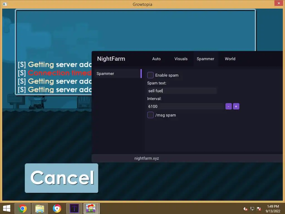The width and height of the screenshot is (285, 214).
Task: Switch to the Visuals tab
Action: point(181,59)
